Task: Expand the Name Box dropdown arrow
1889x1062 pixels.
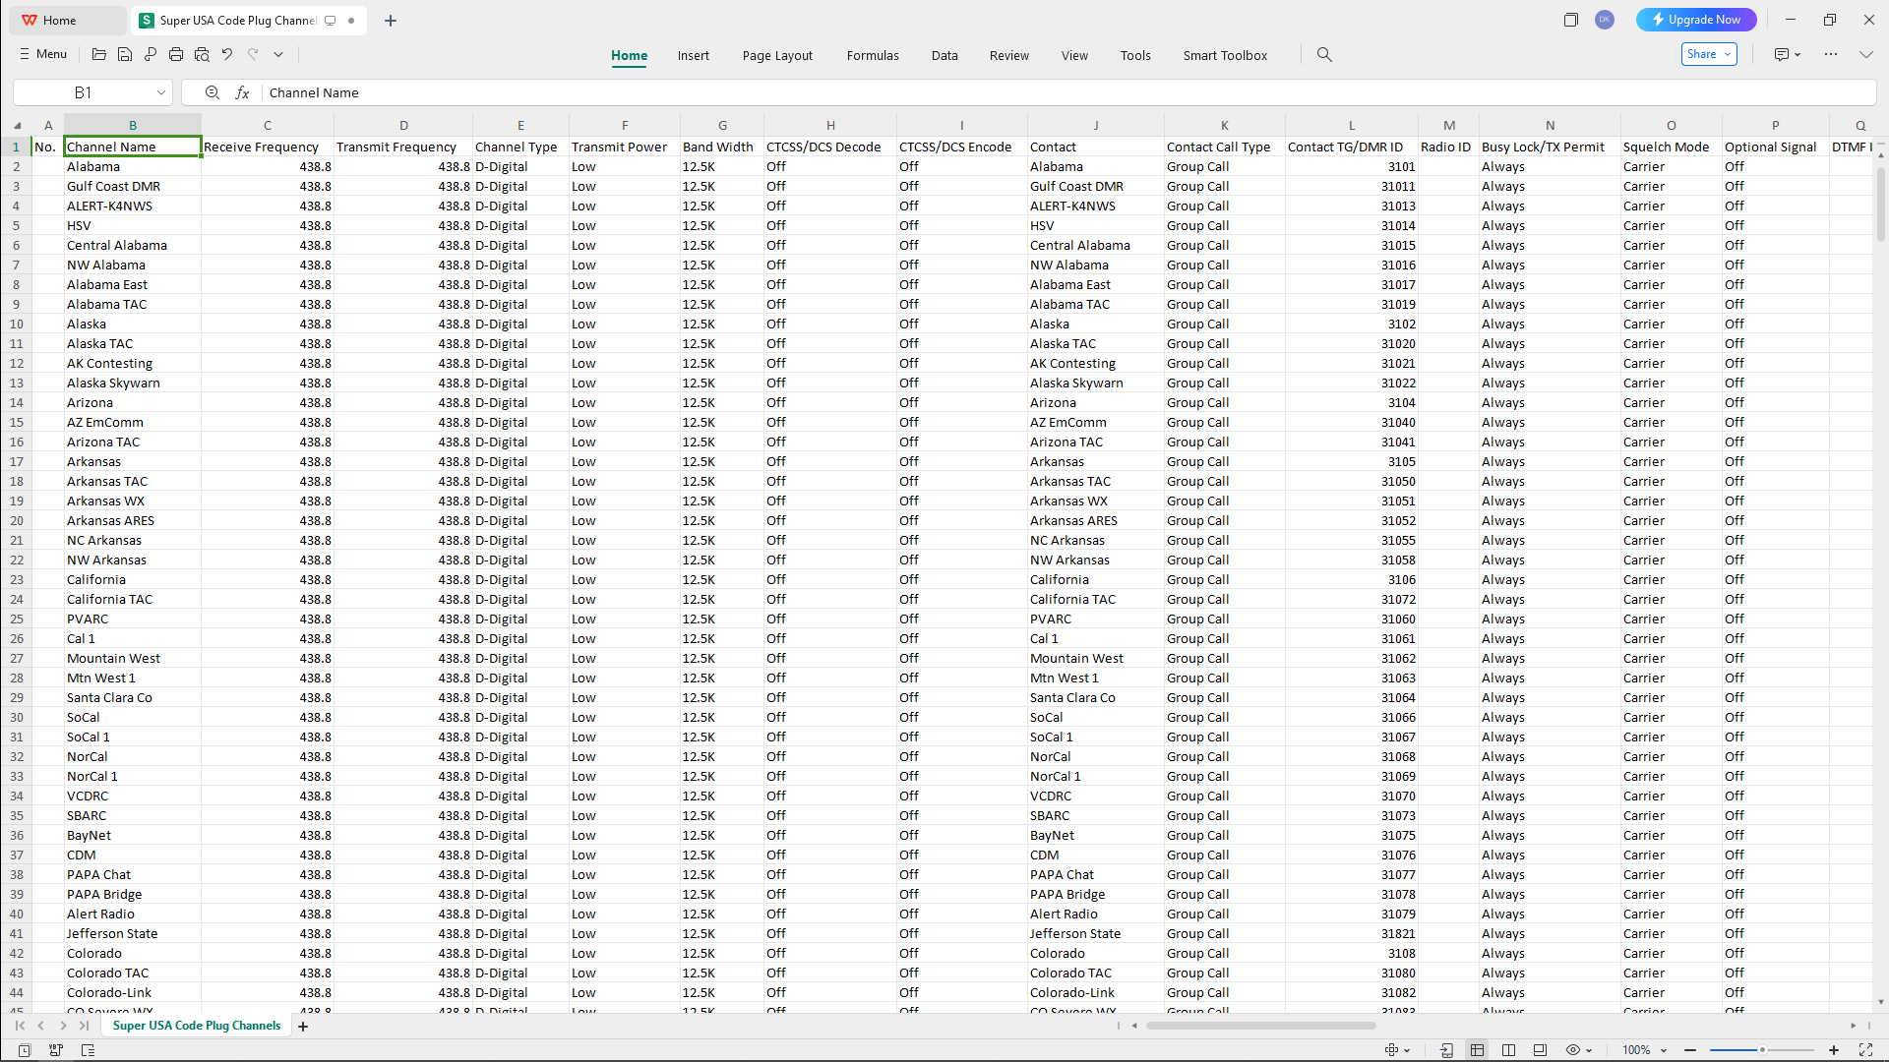Action: (x=161, y=92)
